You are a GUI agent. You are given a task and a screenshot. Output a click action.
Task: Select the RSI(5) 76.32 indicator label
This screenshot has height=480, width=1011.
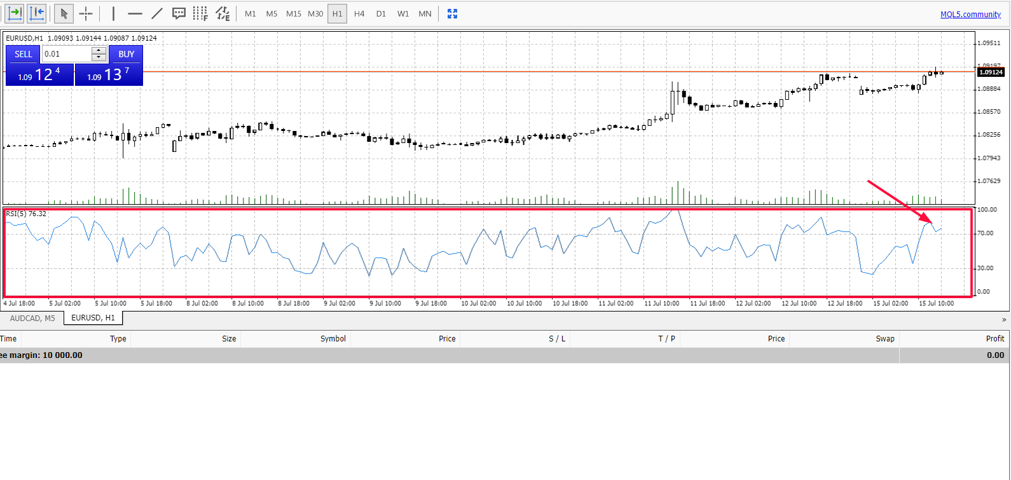(26, 214)
